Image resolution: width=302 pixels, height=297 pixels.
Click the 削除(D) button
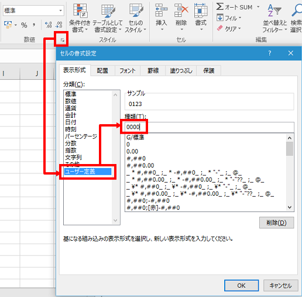click(276, 223)
